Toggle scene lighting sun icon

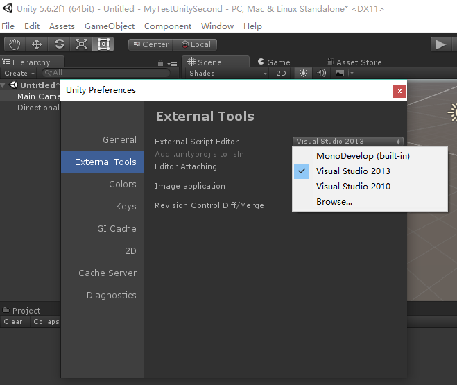(303, 73)
